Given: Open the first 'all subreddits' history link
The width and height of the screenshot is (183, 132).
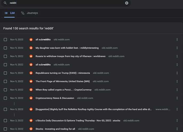Looking at the screenshot, I should (x=43, y=40).
